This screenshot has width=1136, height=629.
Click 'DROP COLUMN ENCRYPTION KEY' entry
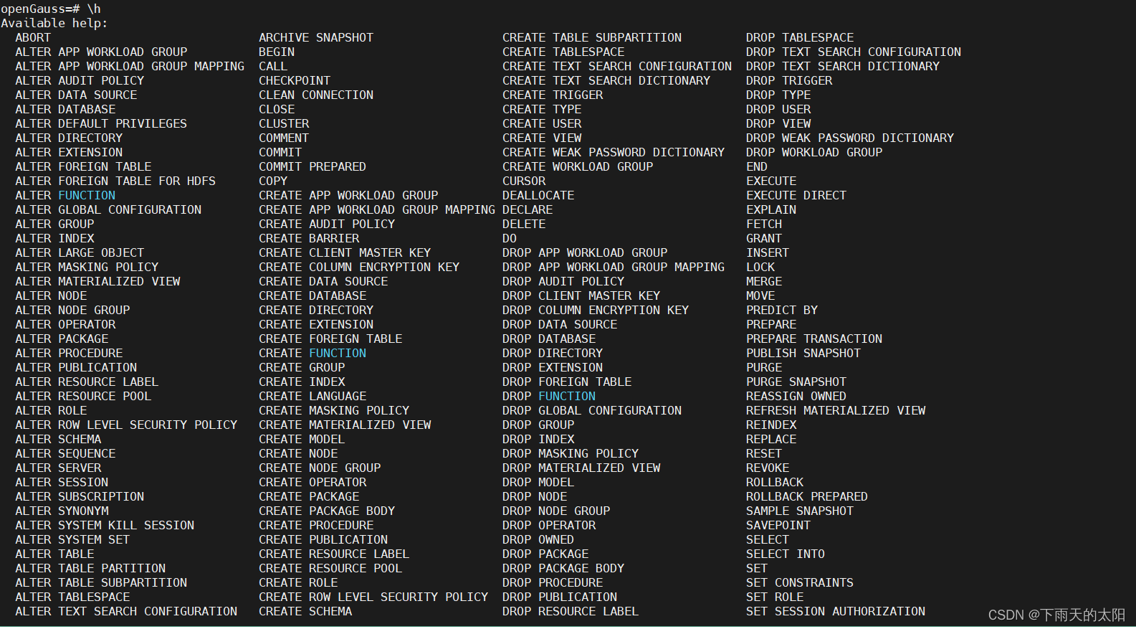[x=596, y=310]
